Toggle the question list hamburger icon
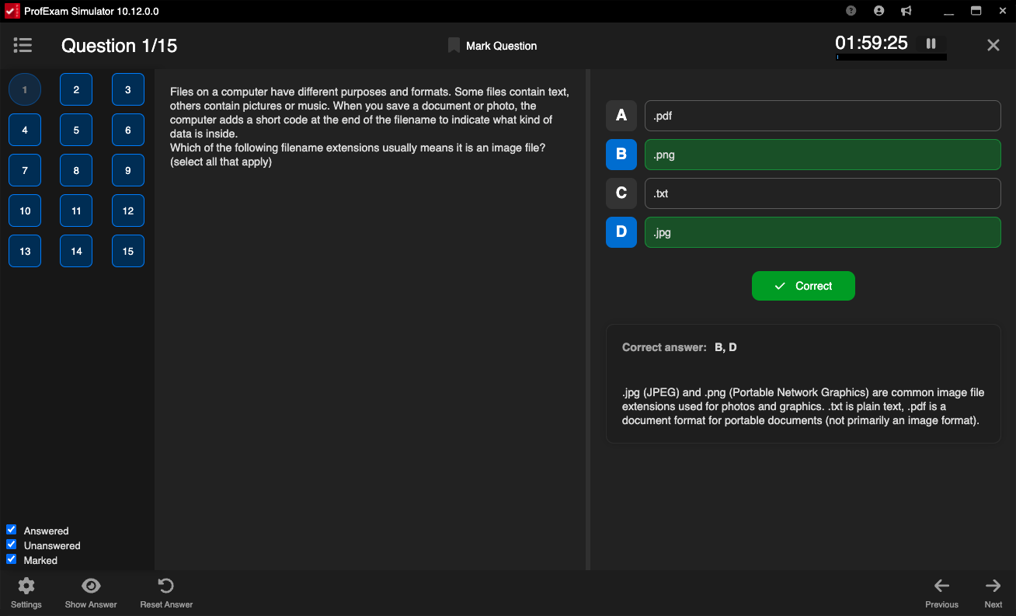The image size is (1016, 616). (23, 46)
